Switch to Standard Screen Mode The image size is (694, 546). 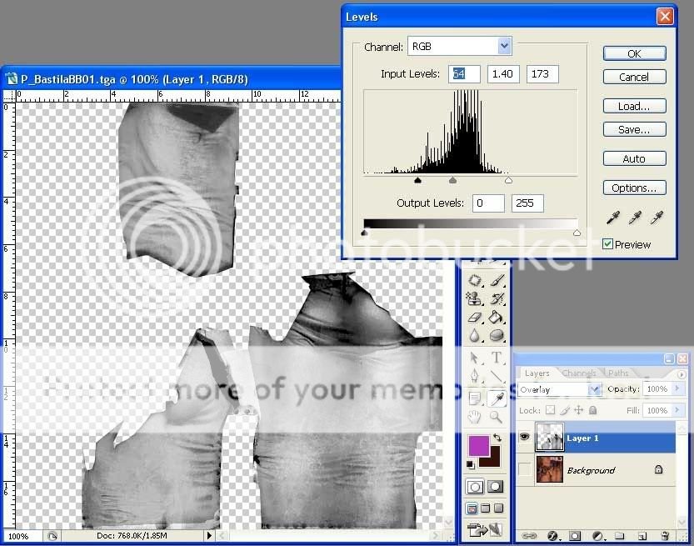pyautogui.click(x=472, y=508)
